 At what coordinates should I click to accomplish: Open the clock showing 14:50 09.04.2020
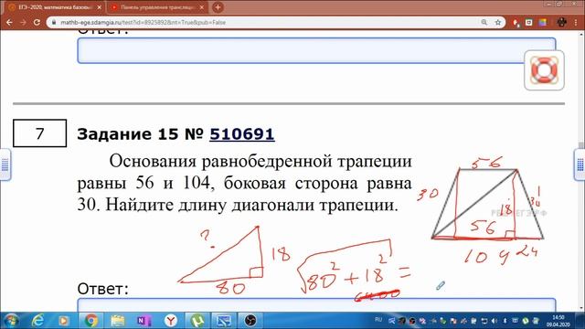[558, 321]
